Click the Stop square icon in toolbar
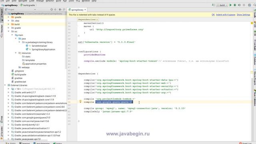 [x=244, y=5]
